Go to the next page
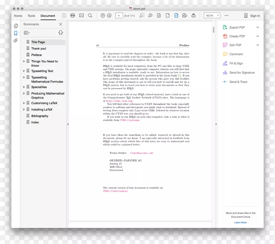This screenshot has height=244, width=275. (x=109, y=15)
